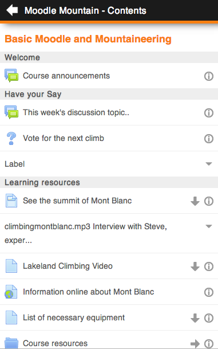The width and height of the screenshot is (218, 349).
Task: Select the Learning resources section header
Action: (x=109, y=182)
